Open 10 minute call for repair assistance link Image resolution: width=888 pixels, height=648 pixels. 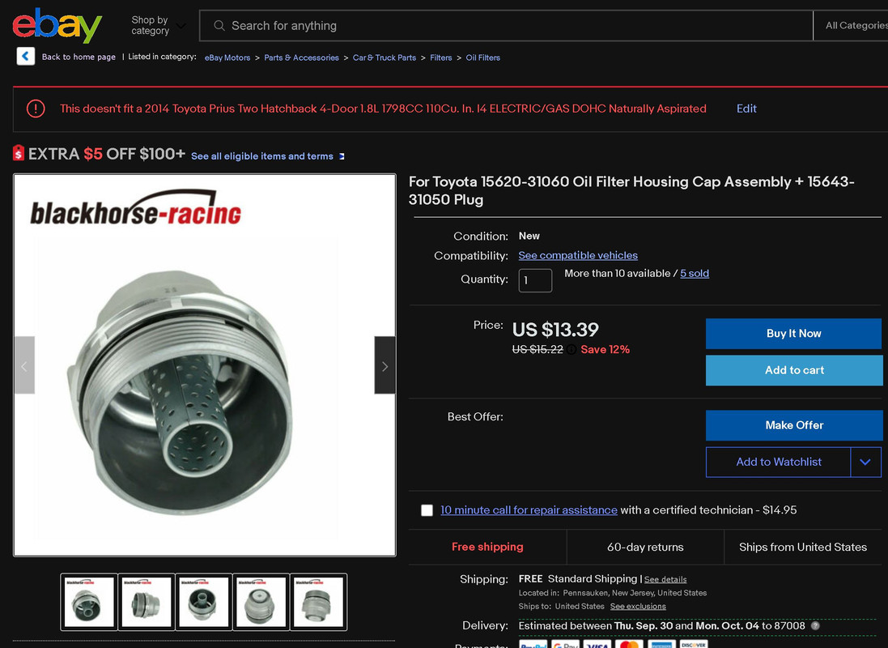coord(529,510)
